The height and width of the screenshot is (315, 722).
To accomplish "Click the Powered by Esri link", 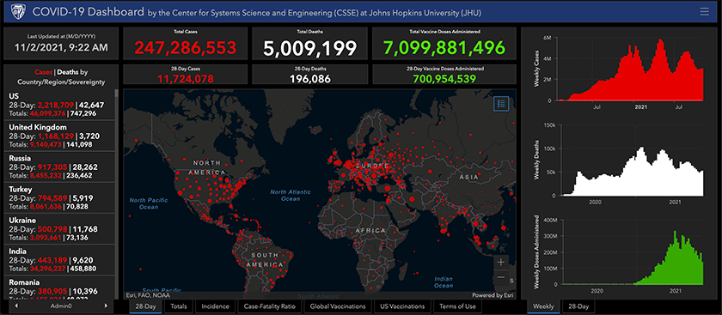I will [493, 295].
